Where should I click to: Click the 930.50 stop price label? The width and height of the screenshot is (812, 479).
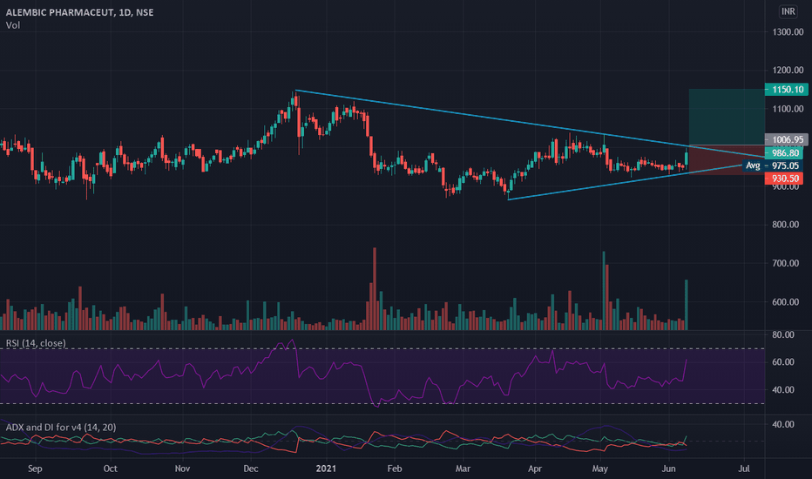[x=784, y=179]
